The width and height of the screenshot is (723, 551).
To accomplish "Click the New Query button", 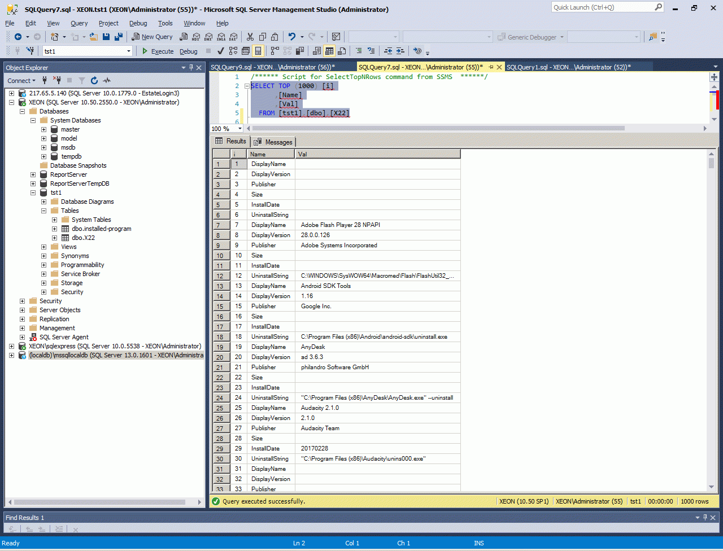I will coord(153,37).
